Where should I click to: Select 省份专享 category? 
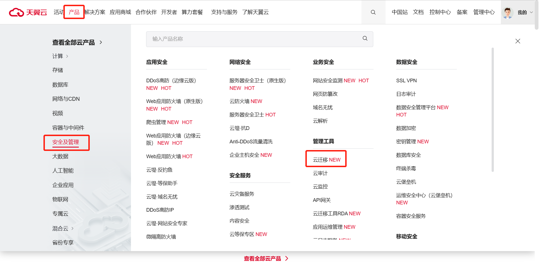point(63,242)
